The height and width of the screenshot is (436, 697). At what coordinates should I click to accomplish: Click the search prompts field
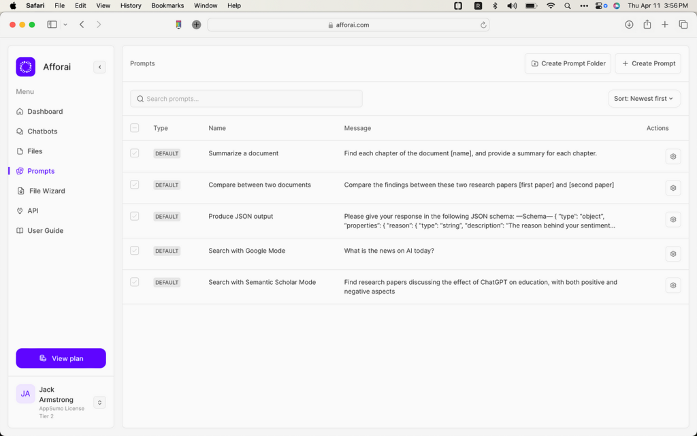point(246,98)
